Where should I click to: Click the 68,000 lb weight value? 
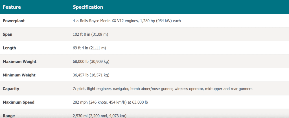pyautogui.click(x=91, y=62)
